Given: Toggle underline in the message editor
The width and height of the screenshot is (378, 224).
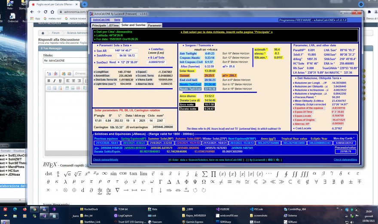Looking at the screenshot, I should (61, 81).
